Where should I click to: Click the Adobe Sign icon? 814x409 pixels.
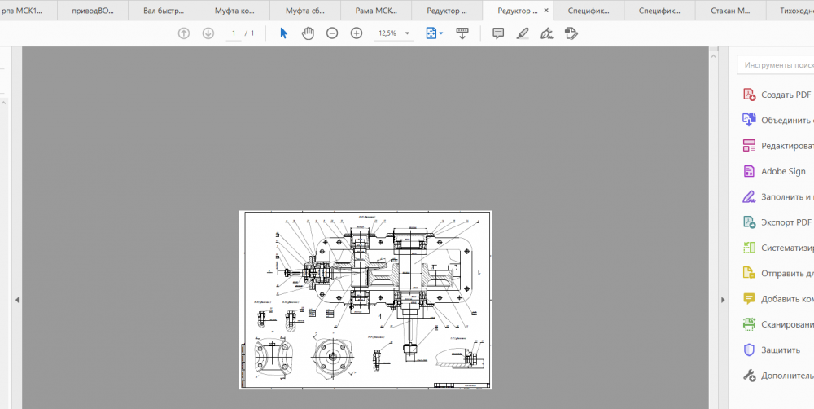click(x=749, y=171)
